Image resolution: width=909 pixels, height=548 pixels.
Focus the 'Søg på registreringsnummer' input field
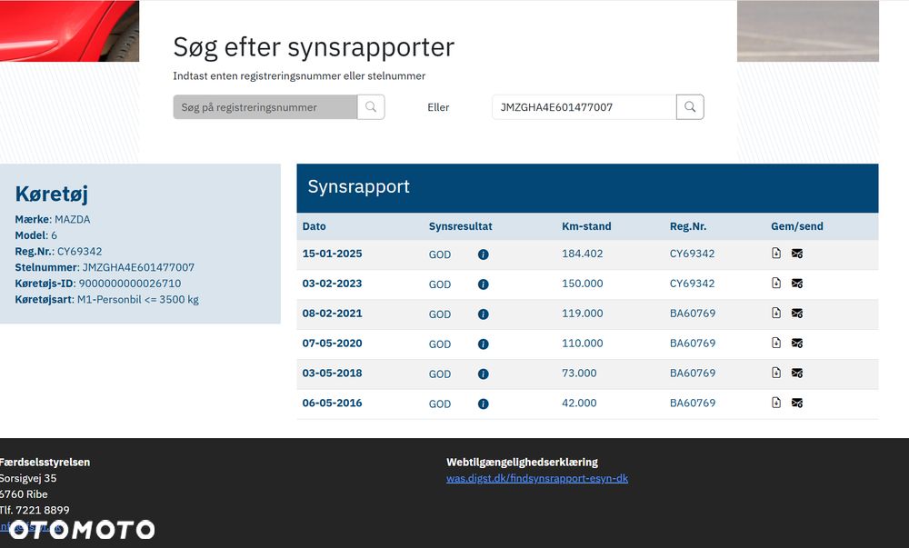(x=265, y=107)
